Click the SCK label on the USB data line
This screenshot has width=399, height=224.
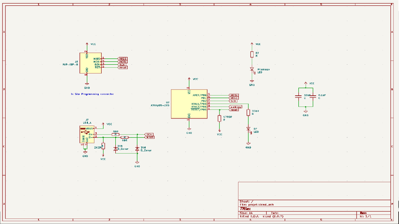[x=149, y=134]
